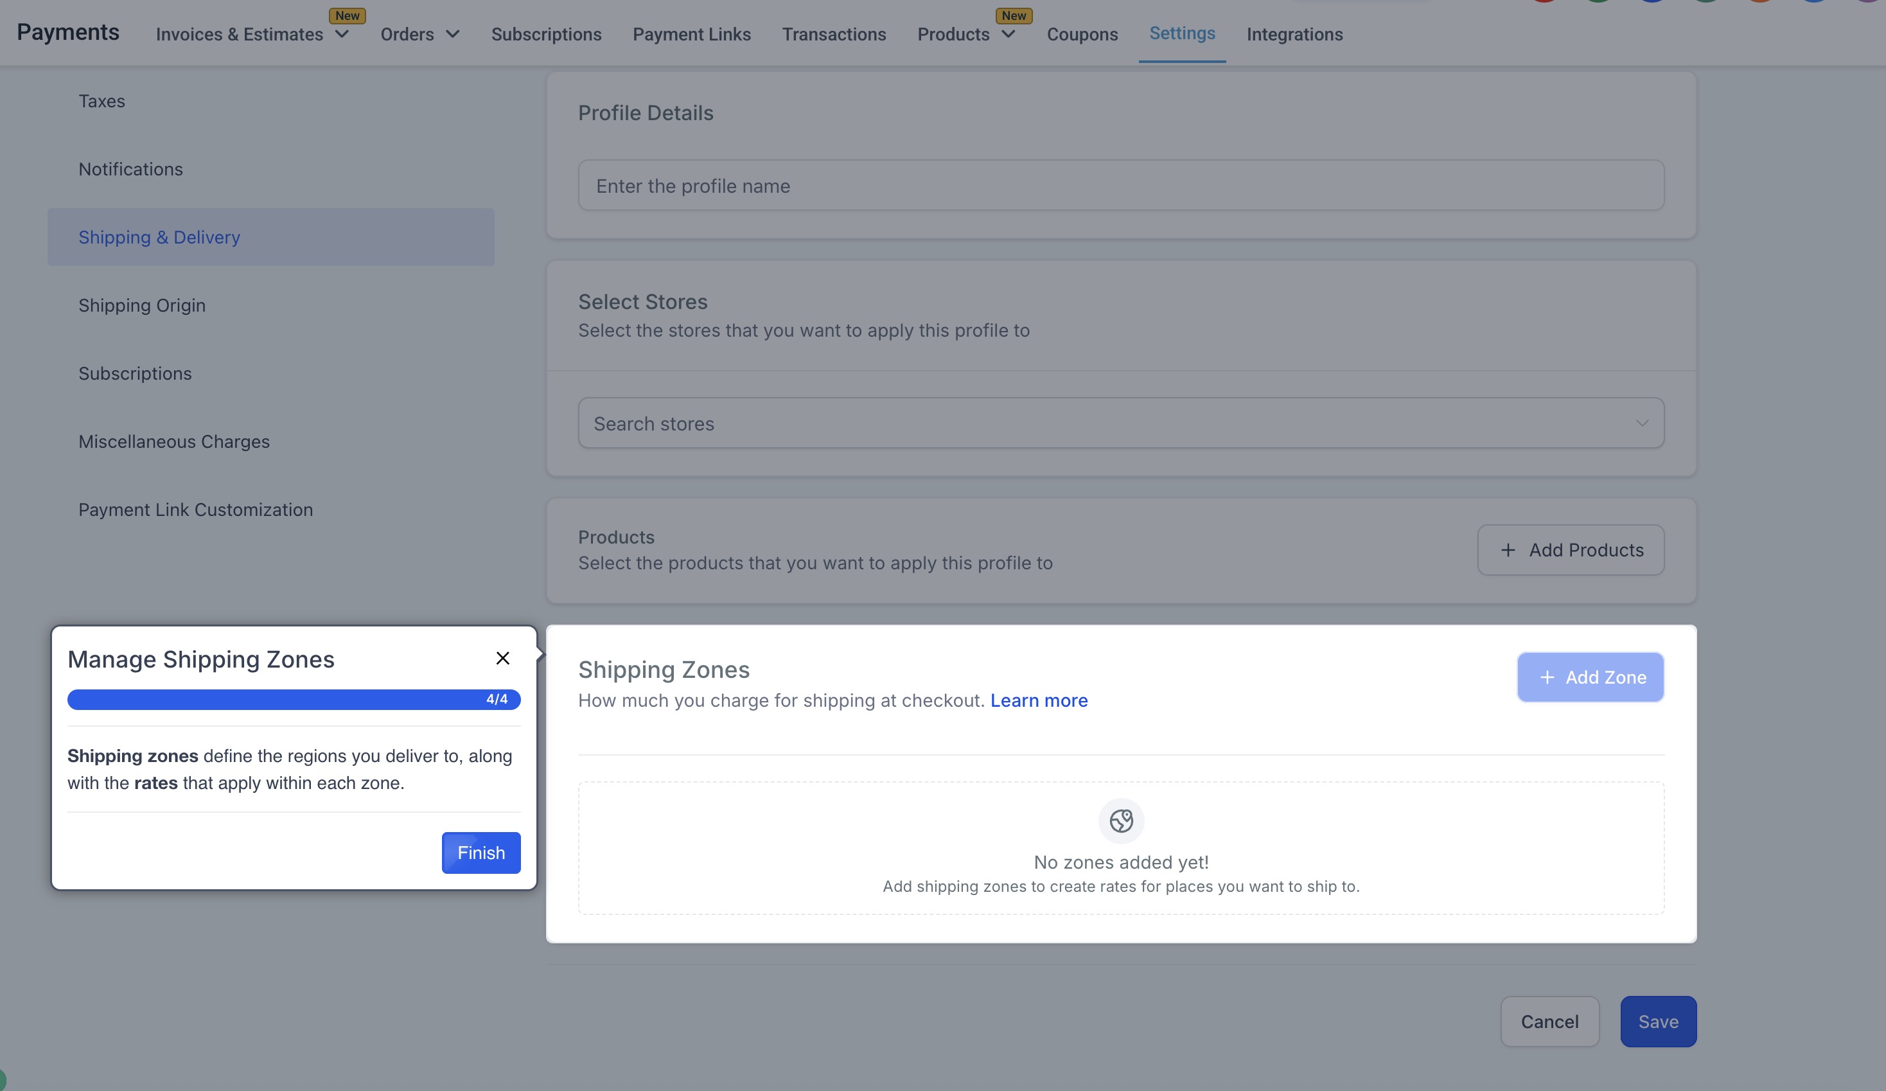Open Payment Link Customization settings
Viewport: 1886px width, 1091px height.
[x=195, y=509]
